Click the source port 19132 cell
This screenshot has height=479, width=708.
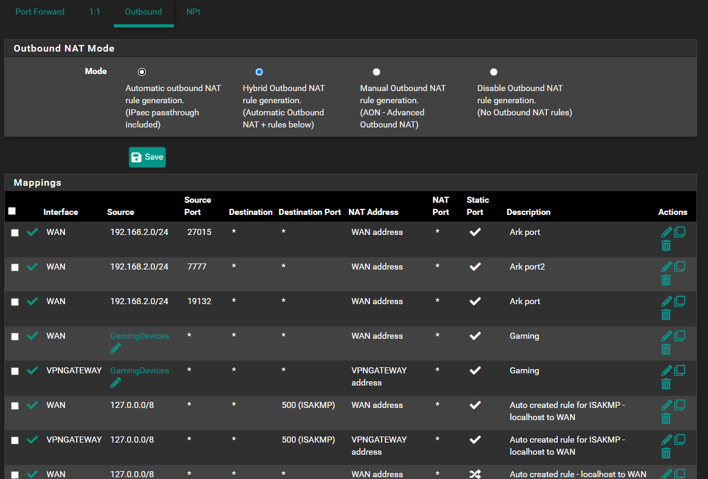coord(199,301)
